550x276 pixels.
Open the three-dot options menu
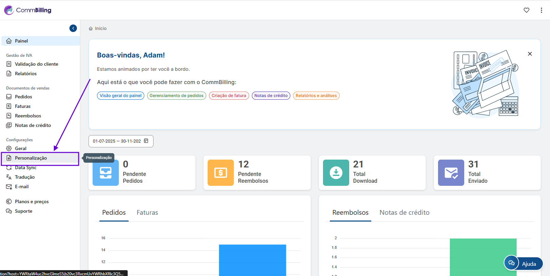541,10
